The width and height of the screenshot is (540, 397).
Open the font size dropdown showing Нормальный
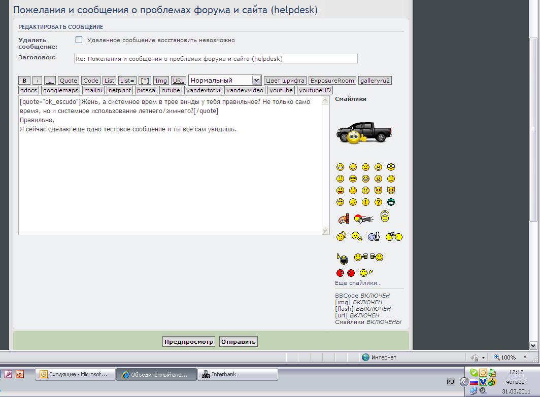point(225,80)
